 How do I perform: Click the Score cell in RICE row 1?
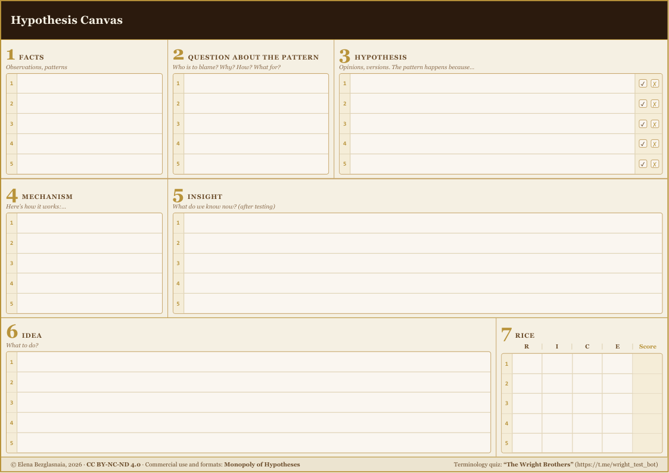[647, 364]
